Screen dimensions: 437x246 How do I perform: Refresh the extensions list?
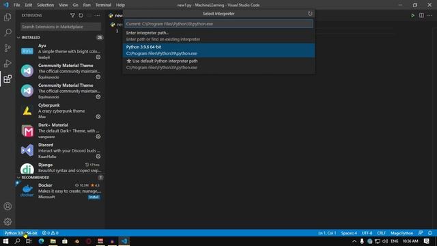tap(81, 15)
